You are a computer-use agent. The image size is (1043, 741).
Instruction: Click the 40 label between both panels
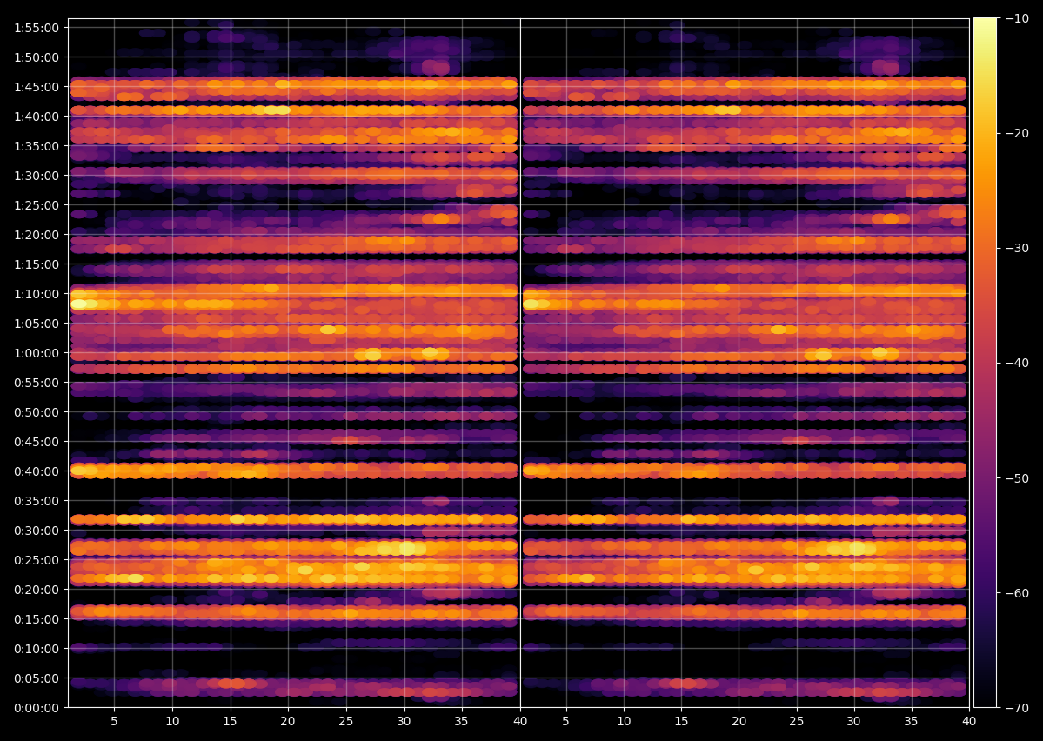click(x=520, y=722)
